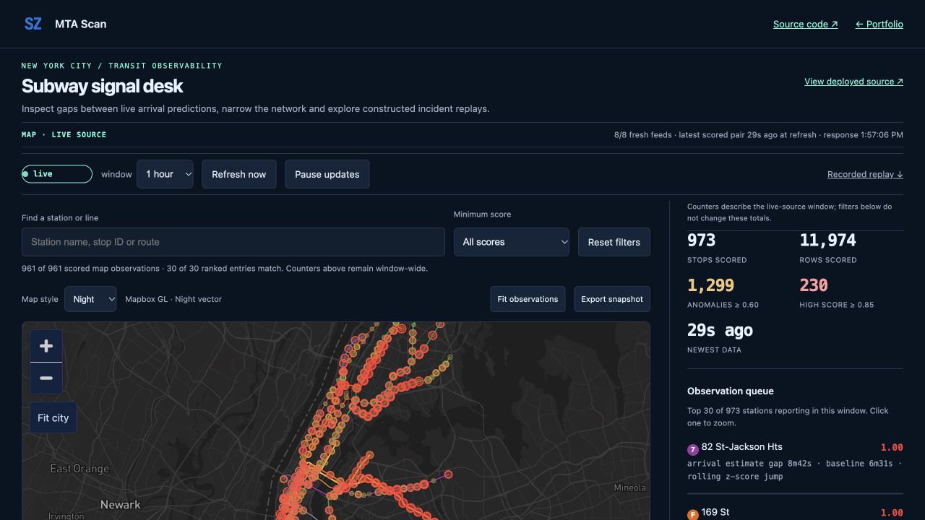925x520 pixels.
Task: Click the Observation queue heading
Action: coord(731,391)
